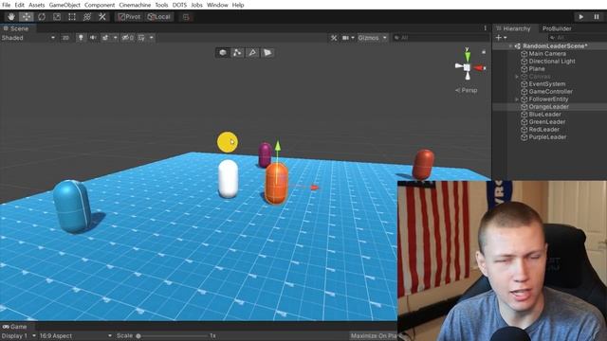Screen dimensions: 607x341
Task: Click the green Y axis cone on gizmo
Action: 468,57
